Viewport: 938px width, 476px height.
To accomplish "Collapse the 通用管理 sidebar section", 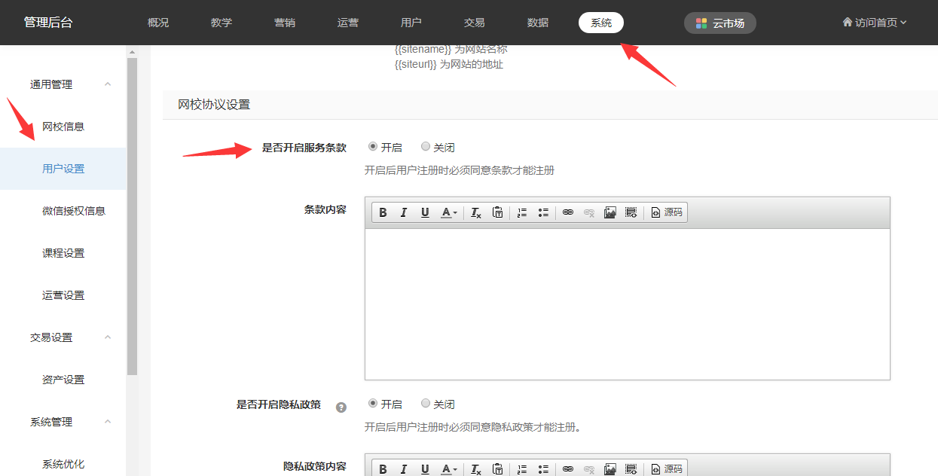I will (x=108, y=84).
